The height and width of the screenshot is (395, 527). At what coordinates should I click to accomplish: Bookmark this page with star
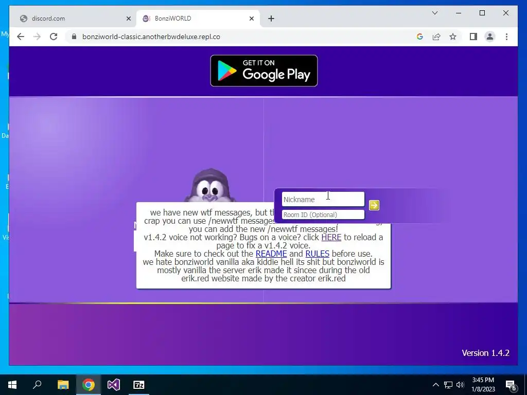pyautogui.click(x=453, y=37)
